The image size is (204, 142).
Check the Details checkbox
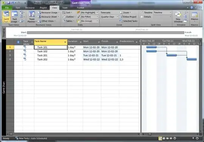142,17
